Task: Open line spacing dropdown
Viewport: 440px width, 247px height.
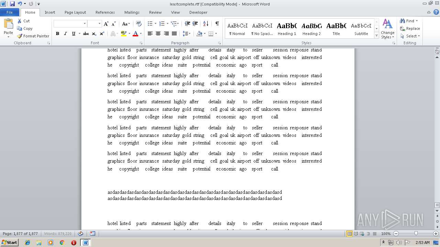Action: (x=187, y=34)
